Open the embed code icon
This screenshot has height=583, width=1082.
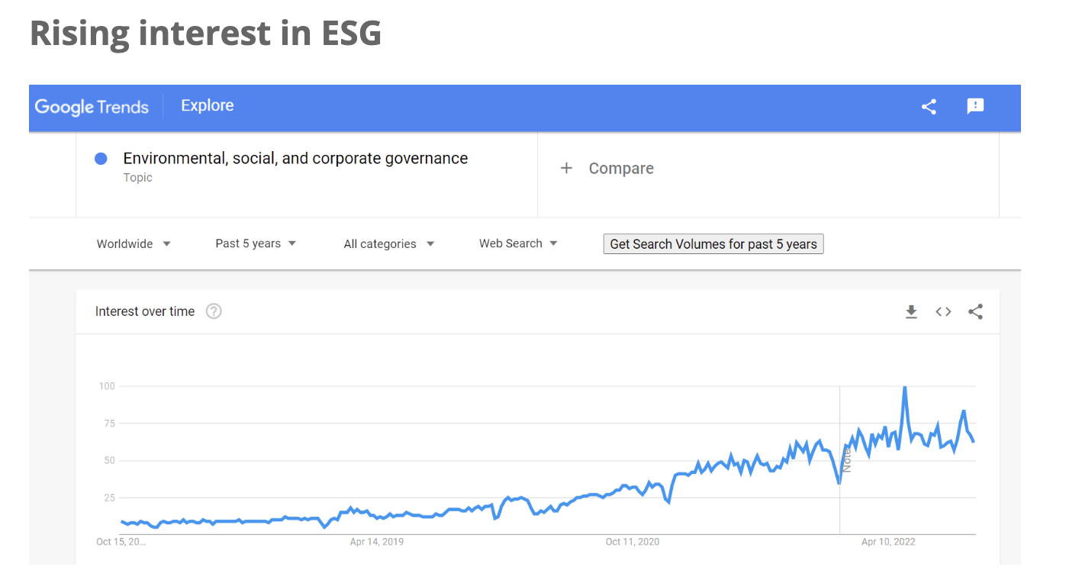tap(943, 311)
